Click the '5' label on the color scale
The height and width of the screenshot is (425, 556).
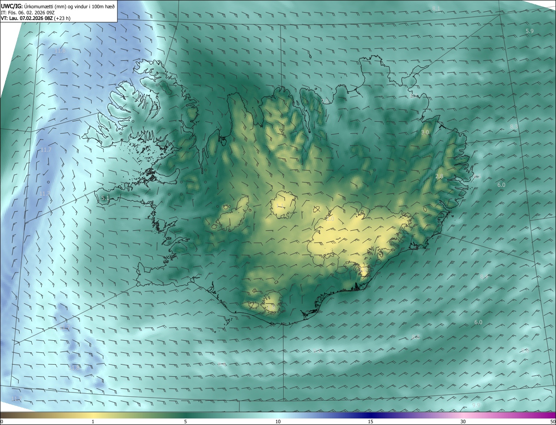pos(185,422)
